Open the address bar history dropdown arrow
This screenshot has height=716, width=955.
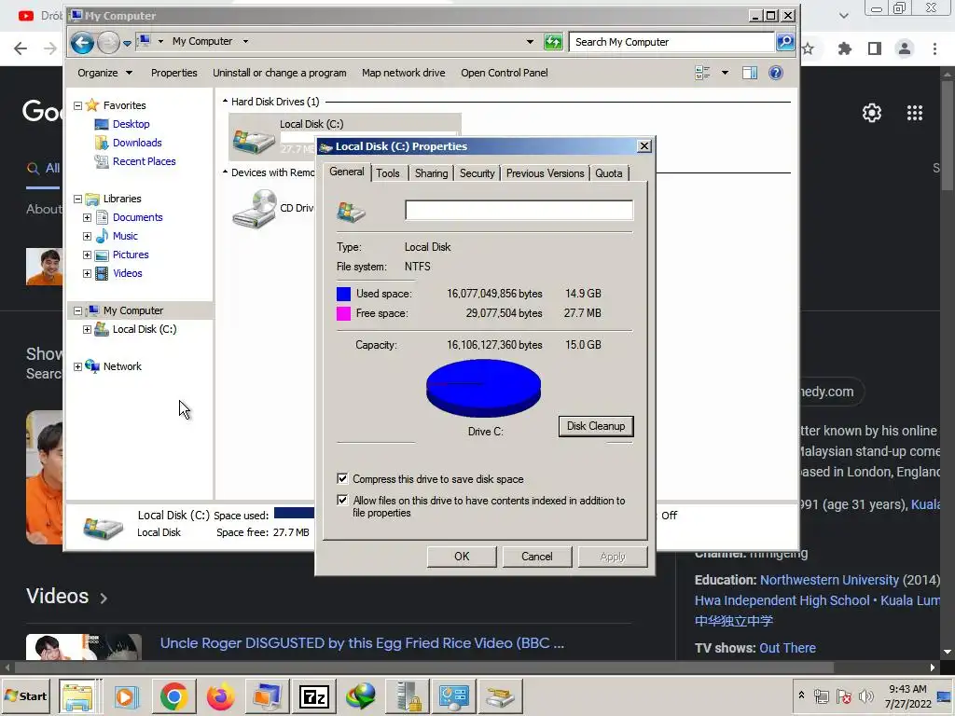[x=530, y=42]
